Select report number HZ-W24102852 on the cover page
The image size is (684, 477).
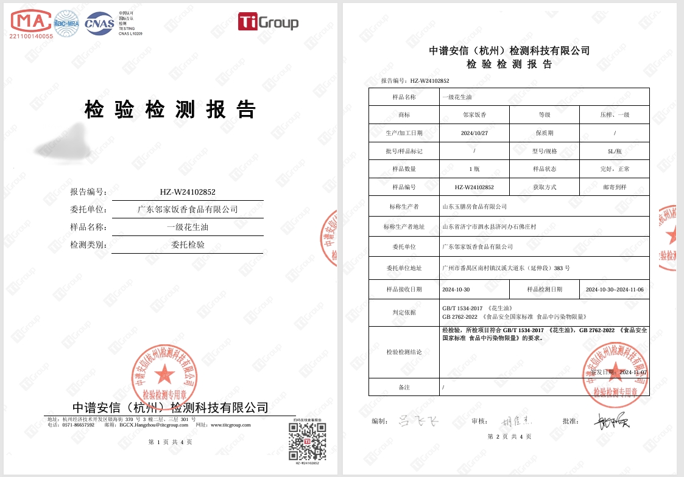pyautogui.click(x=188, y=192)
